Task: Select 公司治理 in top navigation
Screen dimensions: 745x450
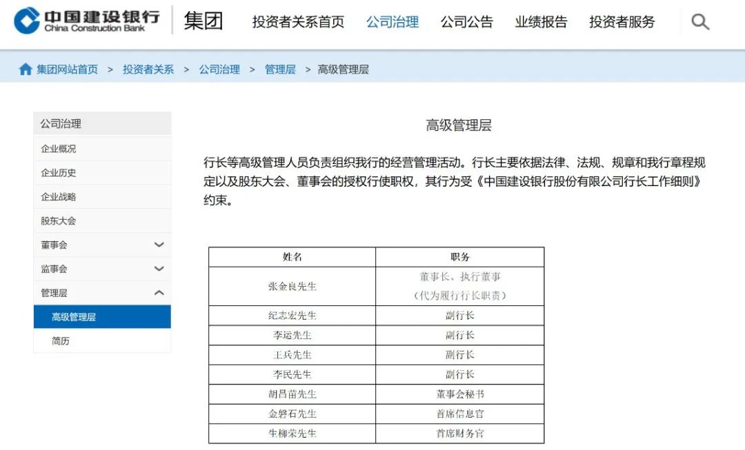Action: coord(393,22)
